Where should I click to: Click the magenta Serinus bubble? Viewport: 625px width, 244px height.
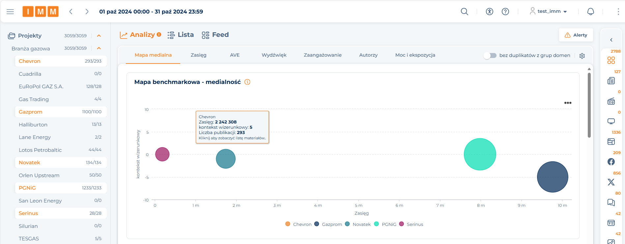pyautogui.click(x=162, y=154)
